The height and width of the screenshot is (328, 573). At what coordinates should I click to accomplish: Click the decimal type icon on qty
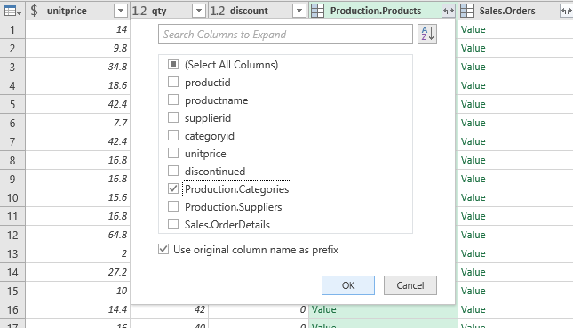[x=139, y=11]
